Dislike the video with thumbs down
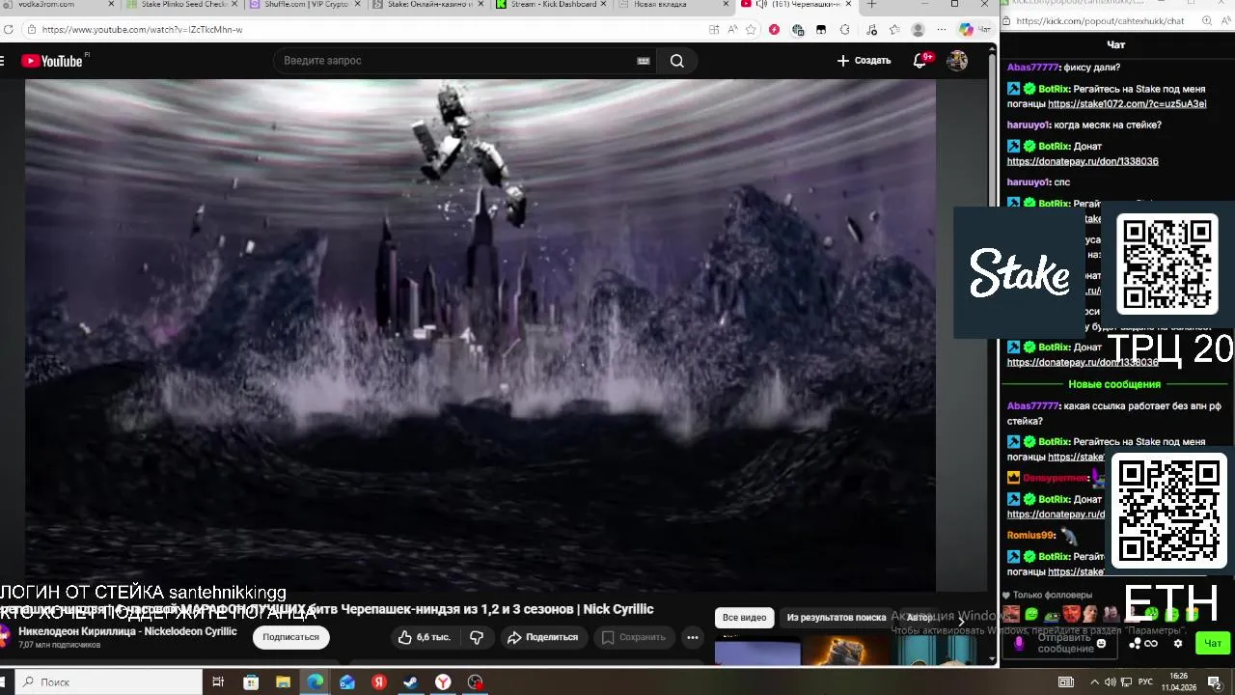The height and width of the screenshot is (695, 1235). click(x=477, y=637)
